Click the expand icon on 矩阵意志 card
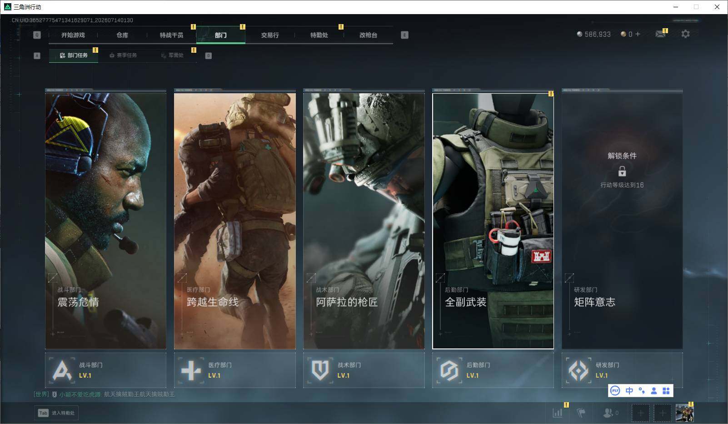 pyautogui.click(x=569, y=278)
